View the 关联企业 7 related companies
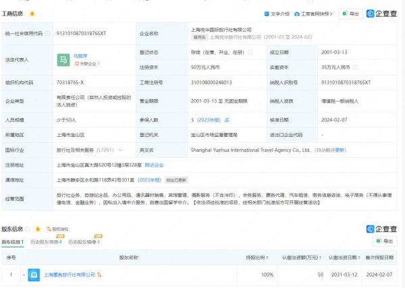Image resolution: width=405 pixels, height=288 pixels. [x=88, y=64]
